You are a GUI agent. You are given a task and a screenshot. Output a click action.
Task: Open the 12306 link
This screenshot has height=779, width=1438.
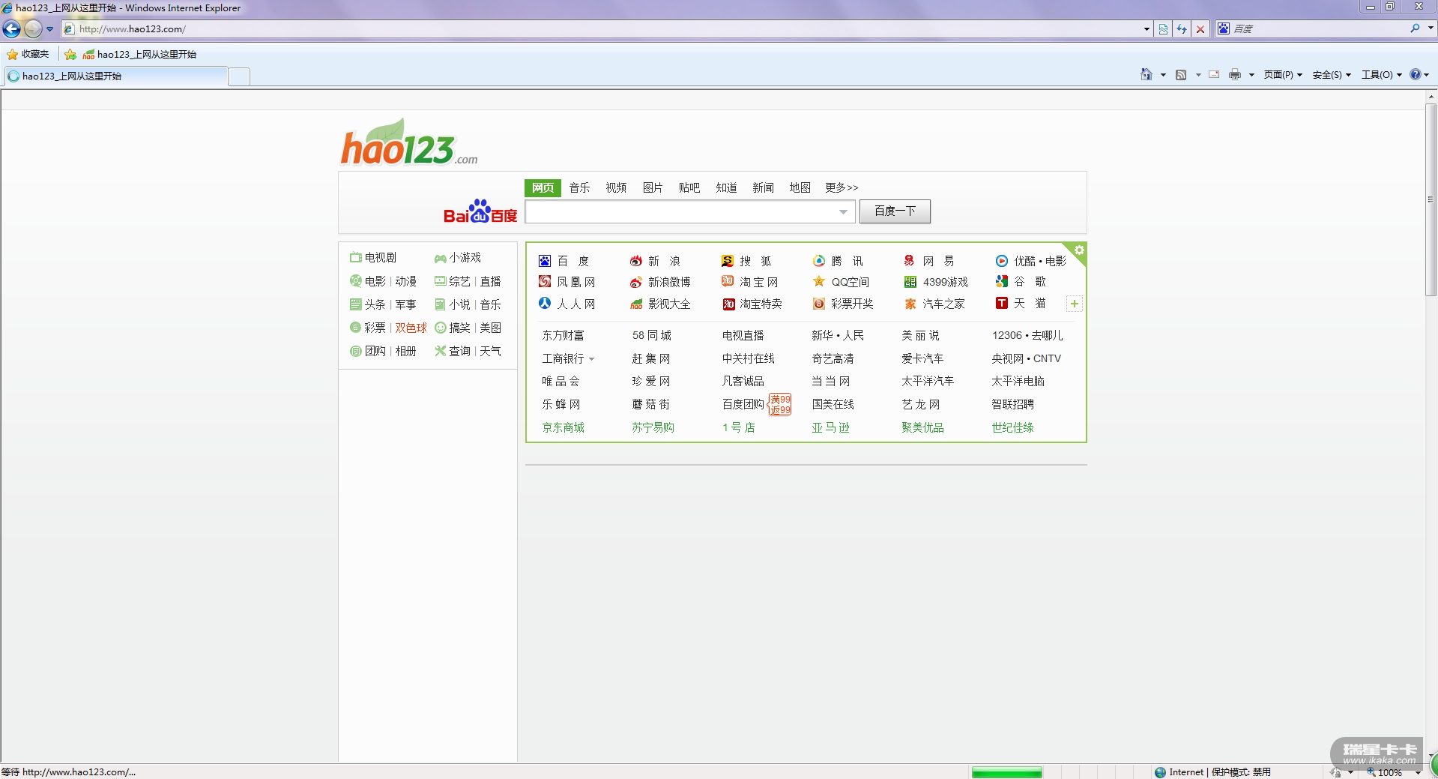coord(1006,335)
